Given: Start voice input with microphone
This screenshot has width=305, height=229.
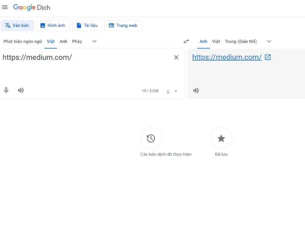Looking at the screenshot, I should [6, 90].
